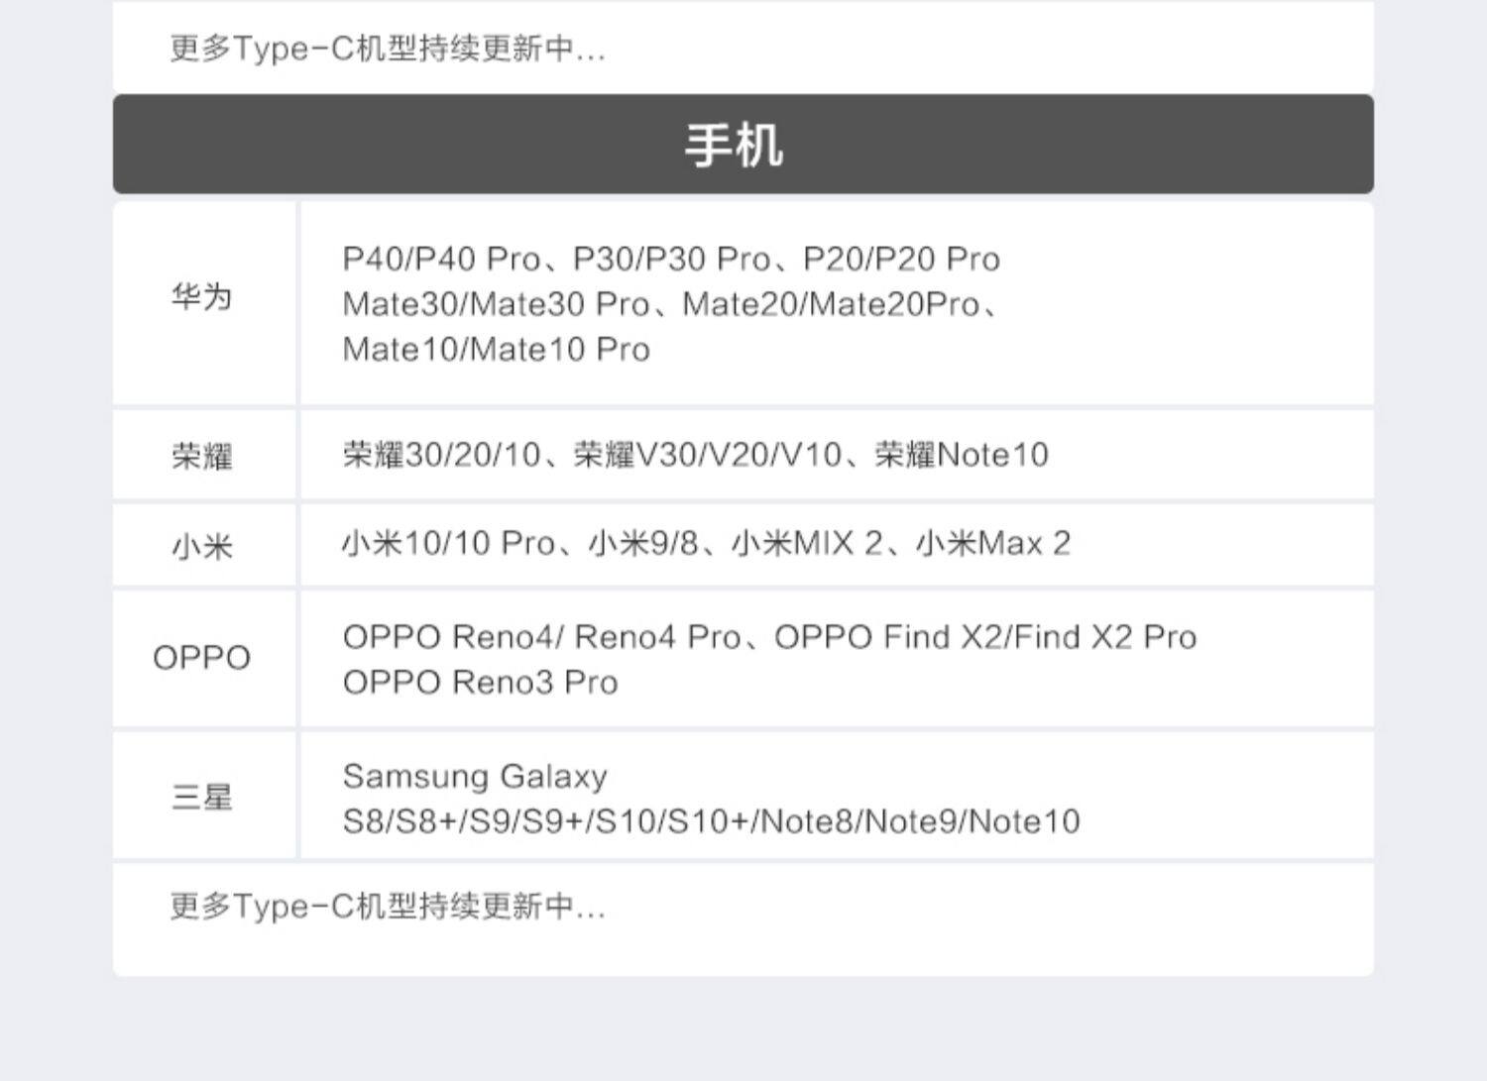Click the bottom 更多Type-C机型持续更新中 note

[388, 906]
